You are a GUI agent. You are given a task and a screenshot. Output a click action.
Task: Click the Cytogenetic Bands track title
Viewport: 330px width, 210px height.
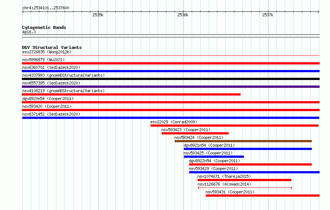(44, 27)
